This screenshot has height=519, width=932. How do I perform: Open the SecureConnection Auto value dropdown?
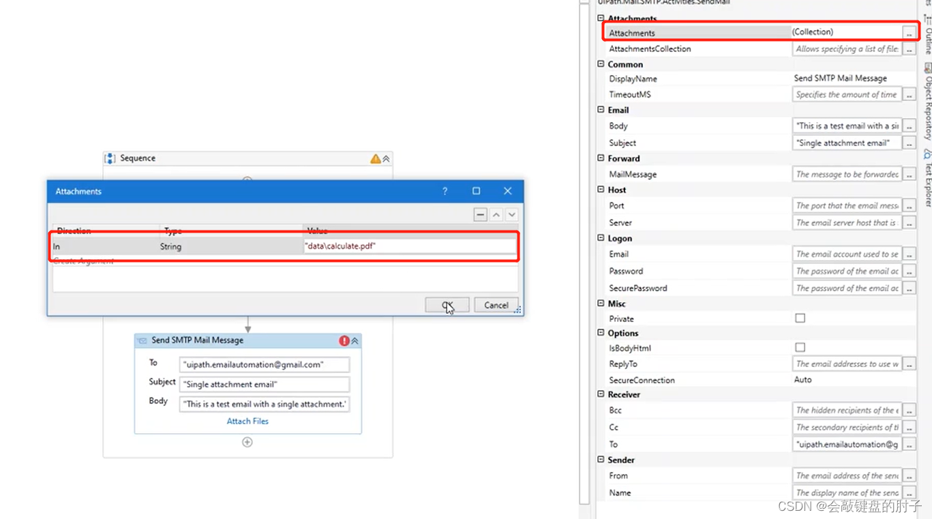coord(854,380)
